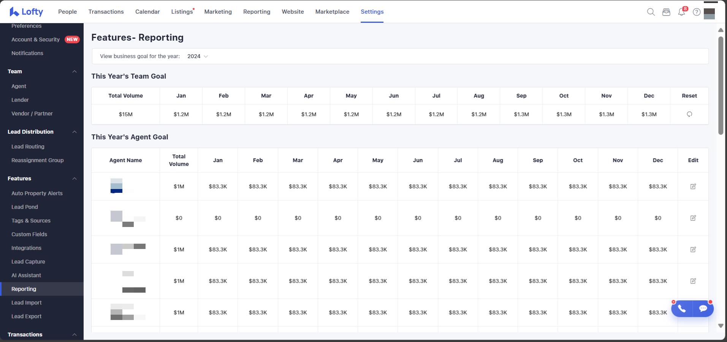Screen dimensions: 727x342
Task: Switch to Marketing tab
Action: pos(218,12)
